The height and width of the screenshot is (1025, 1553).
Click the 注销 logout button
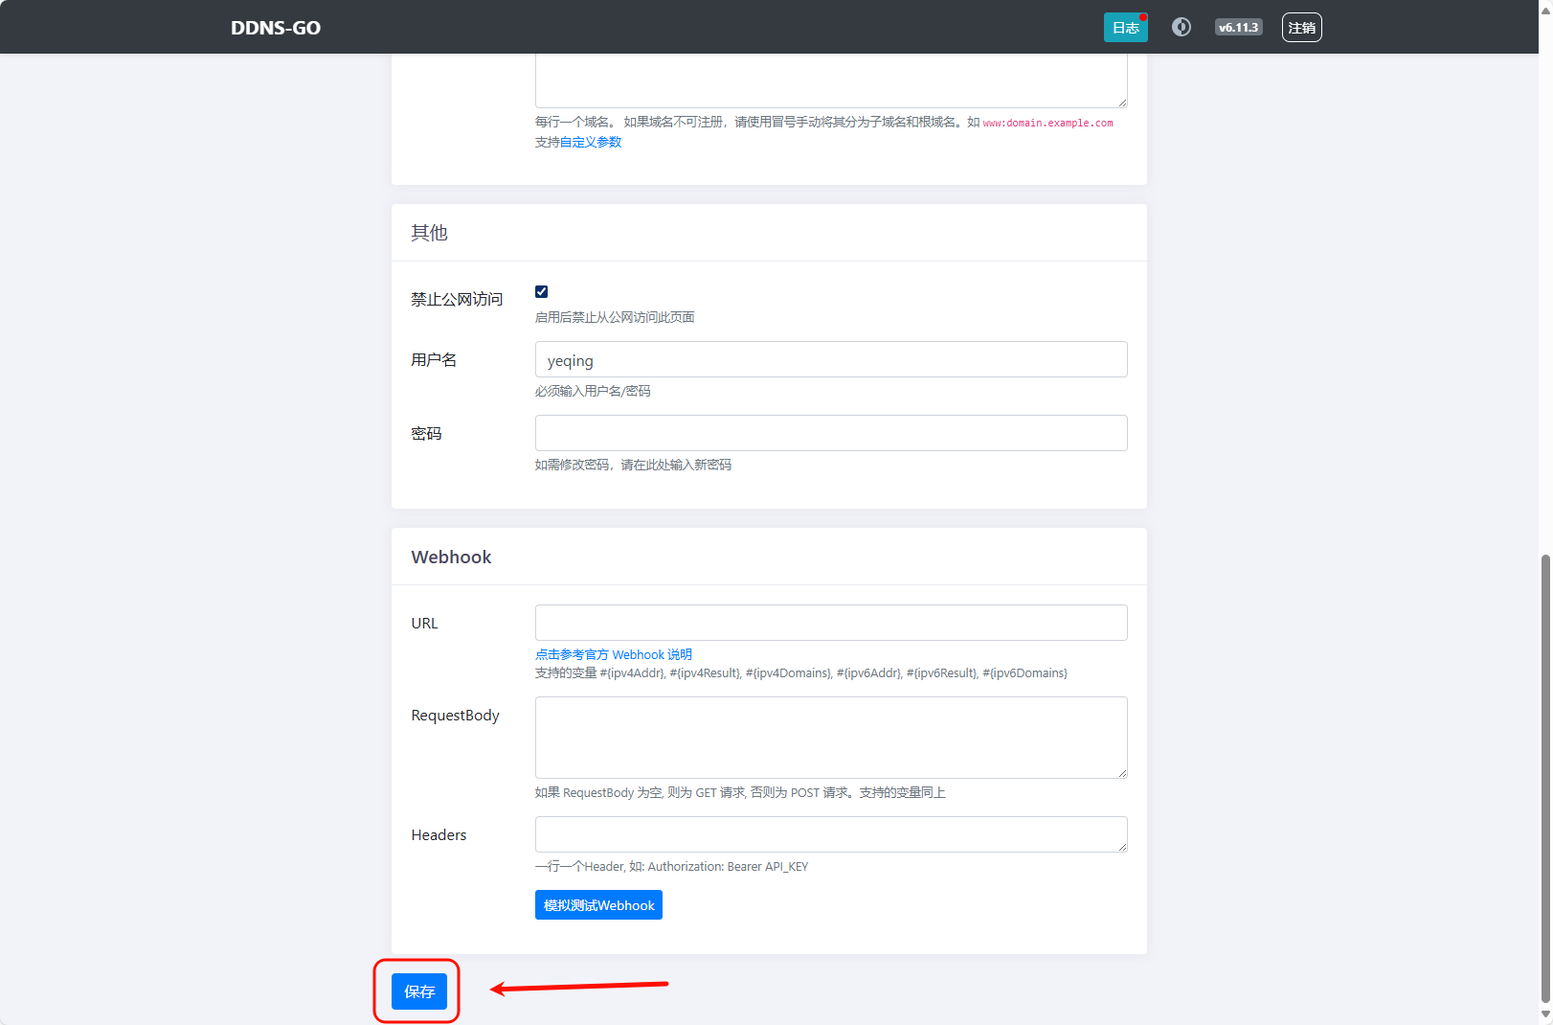click(x=1301, y=28)
